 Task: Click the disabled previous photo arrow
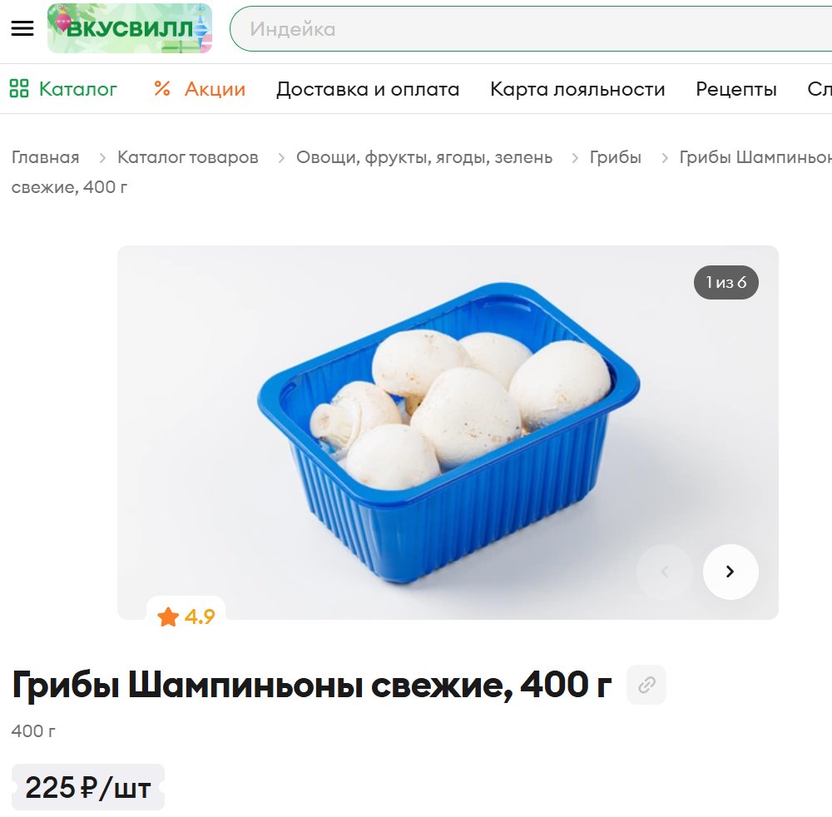[x=664, y=572]
